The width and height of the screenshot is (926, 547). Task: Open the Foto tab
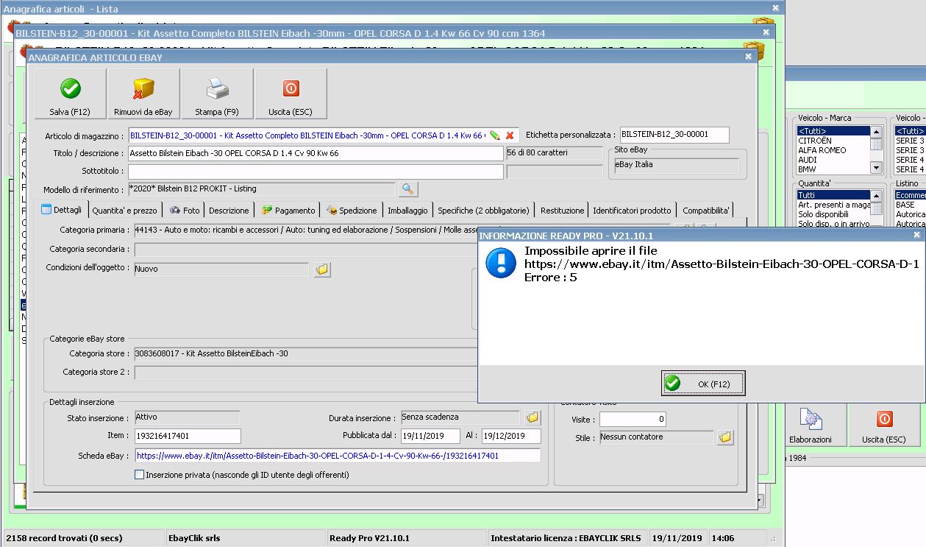tap(185, 211)
